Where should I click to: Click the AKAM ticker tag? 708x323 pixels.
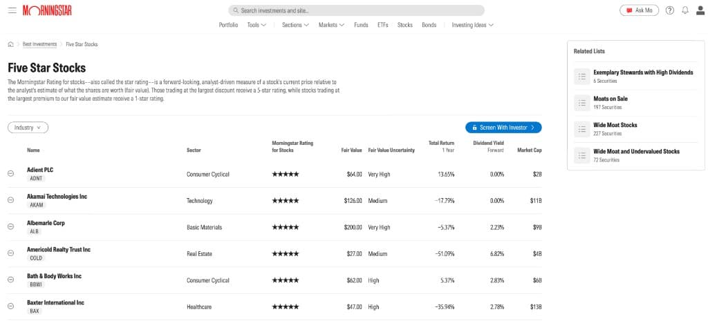(37, 205)
